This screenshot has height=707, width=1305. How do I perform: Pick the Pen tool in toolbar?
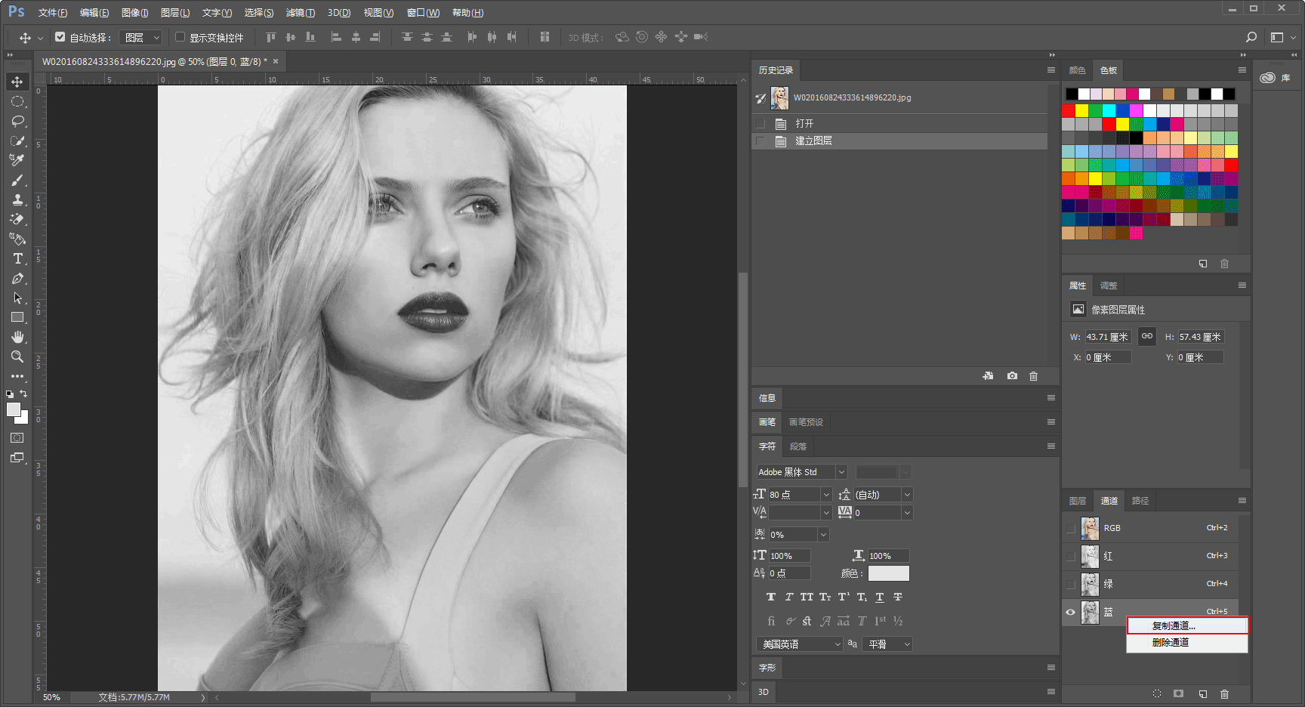(x=17, y=279)
